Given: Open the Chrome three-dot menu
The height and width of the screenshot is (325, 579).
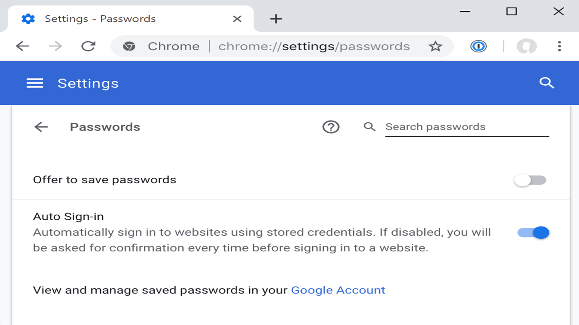Looking at the screenshot, I should coord(560,46).
